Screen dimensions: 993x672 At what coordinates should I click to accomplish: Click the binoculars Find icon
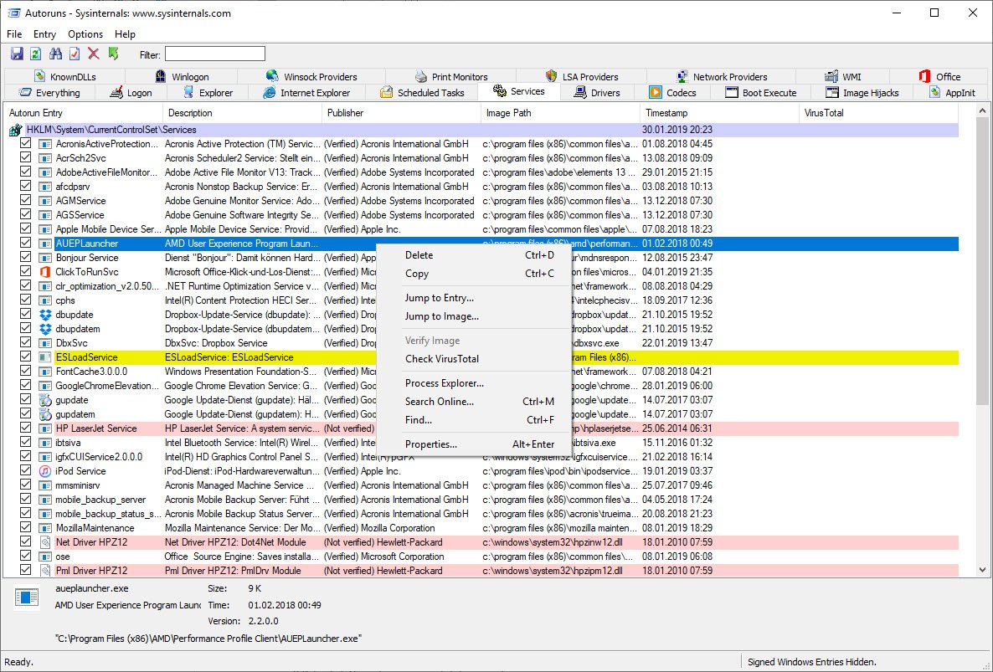[55, 54]
